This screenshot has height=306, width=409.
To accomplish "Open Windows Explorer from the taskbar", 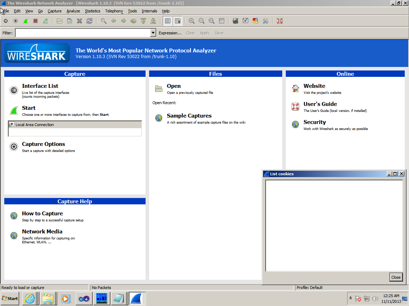I will pos(48,299).
